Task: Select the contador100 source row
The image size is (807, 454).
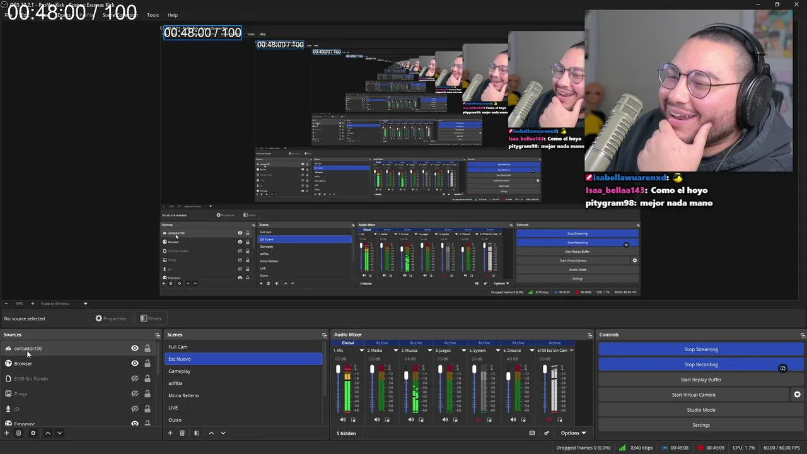Action: pos(78,348)
